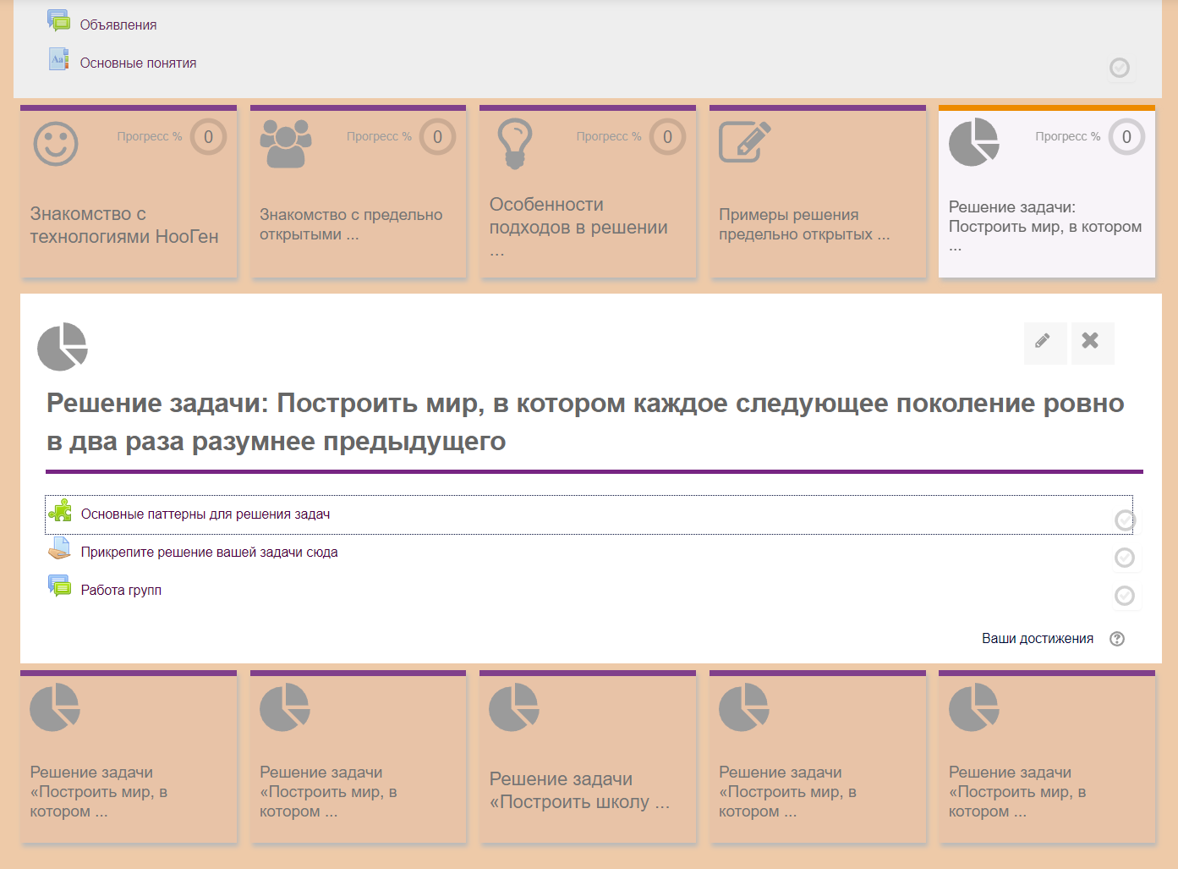Click the puzzle icon for Основные паттерны
The width and height of the screenshot is (1178, 869).
tap(60, 512)
